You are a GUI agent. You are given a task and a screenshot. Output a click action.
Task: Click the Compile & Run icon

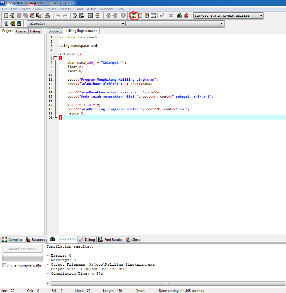pos(147,16)
